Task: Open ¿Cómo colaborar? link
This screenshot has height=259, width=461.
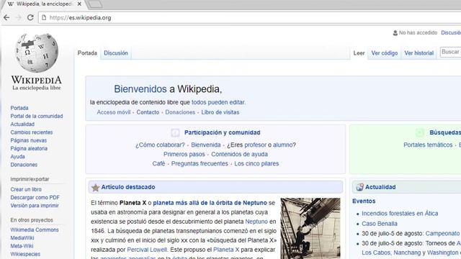Action: point(160,145)
